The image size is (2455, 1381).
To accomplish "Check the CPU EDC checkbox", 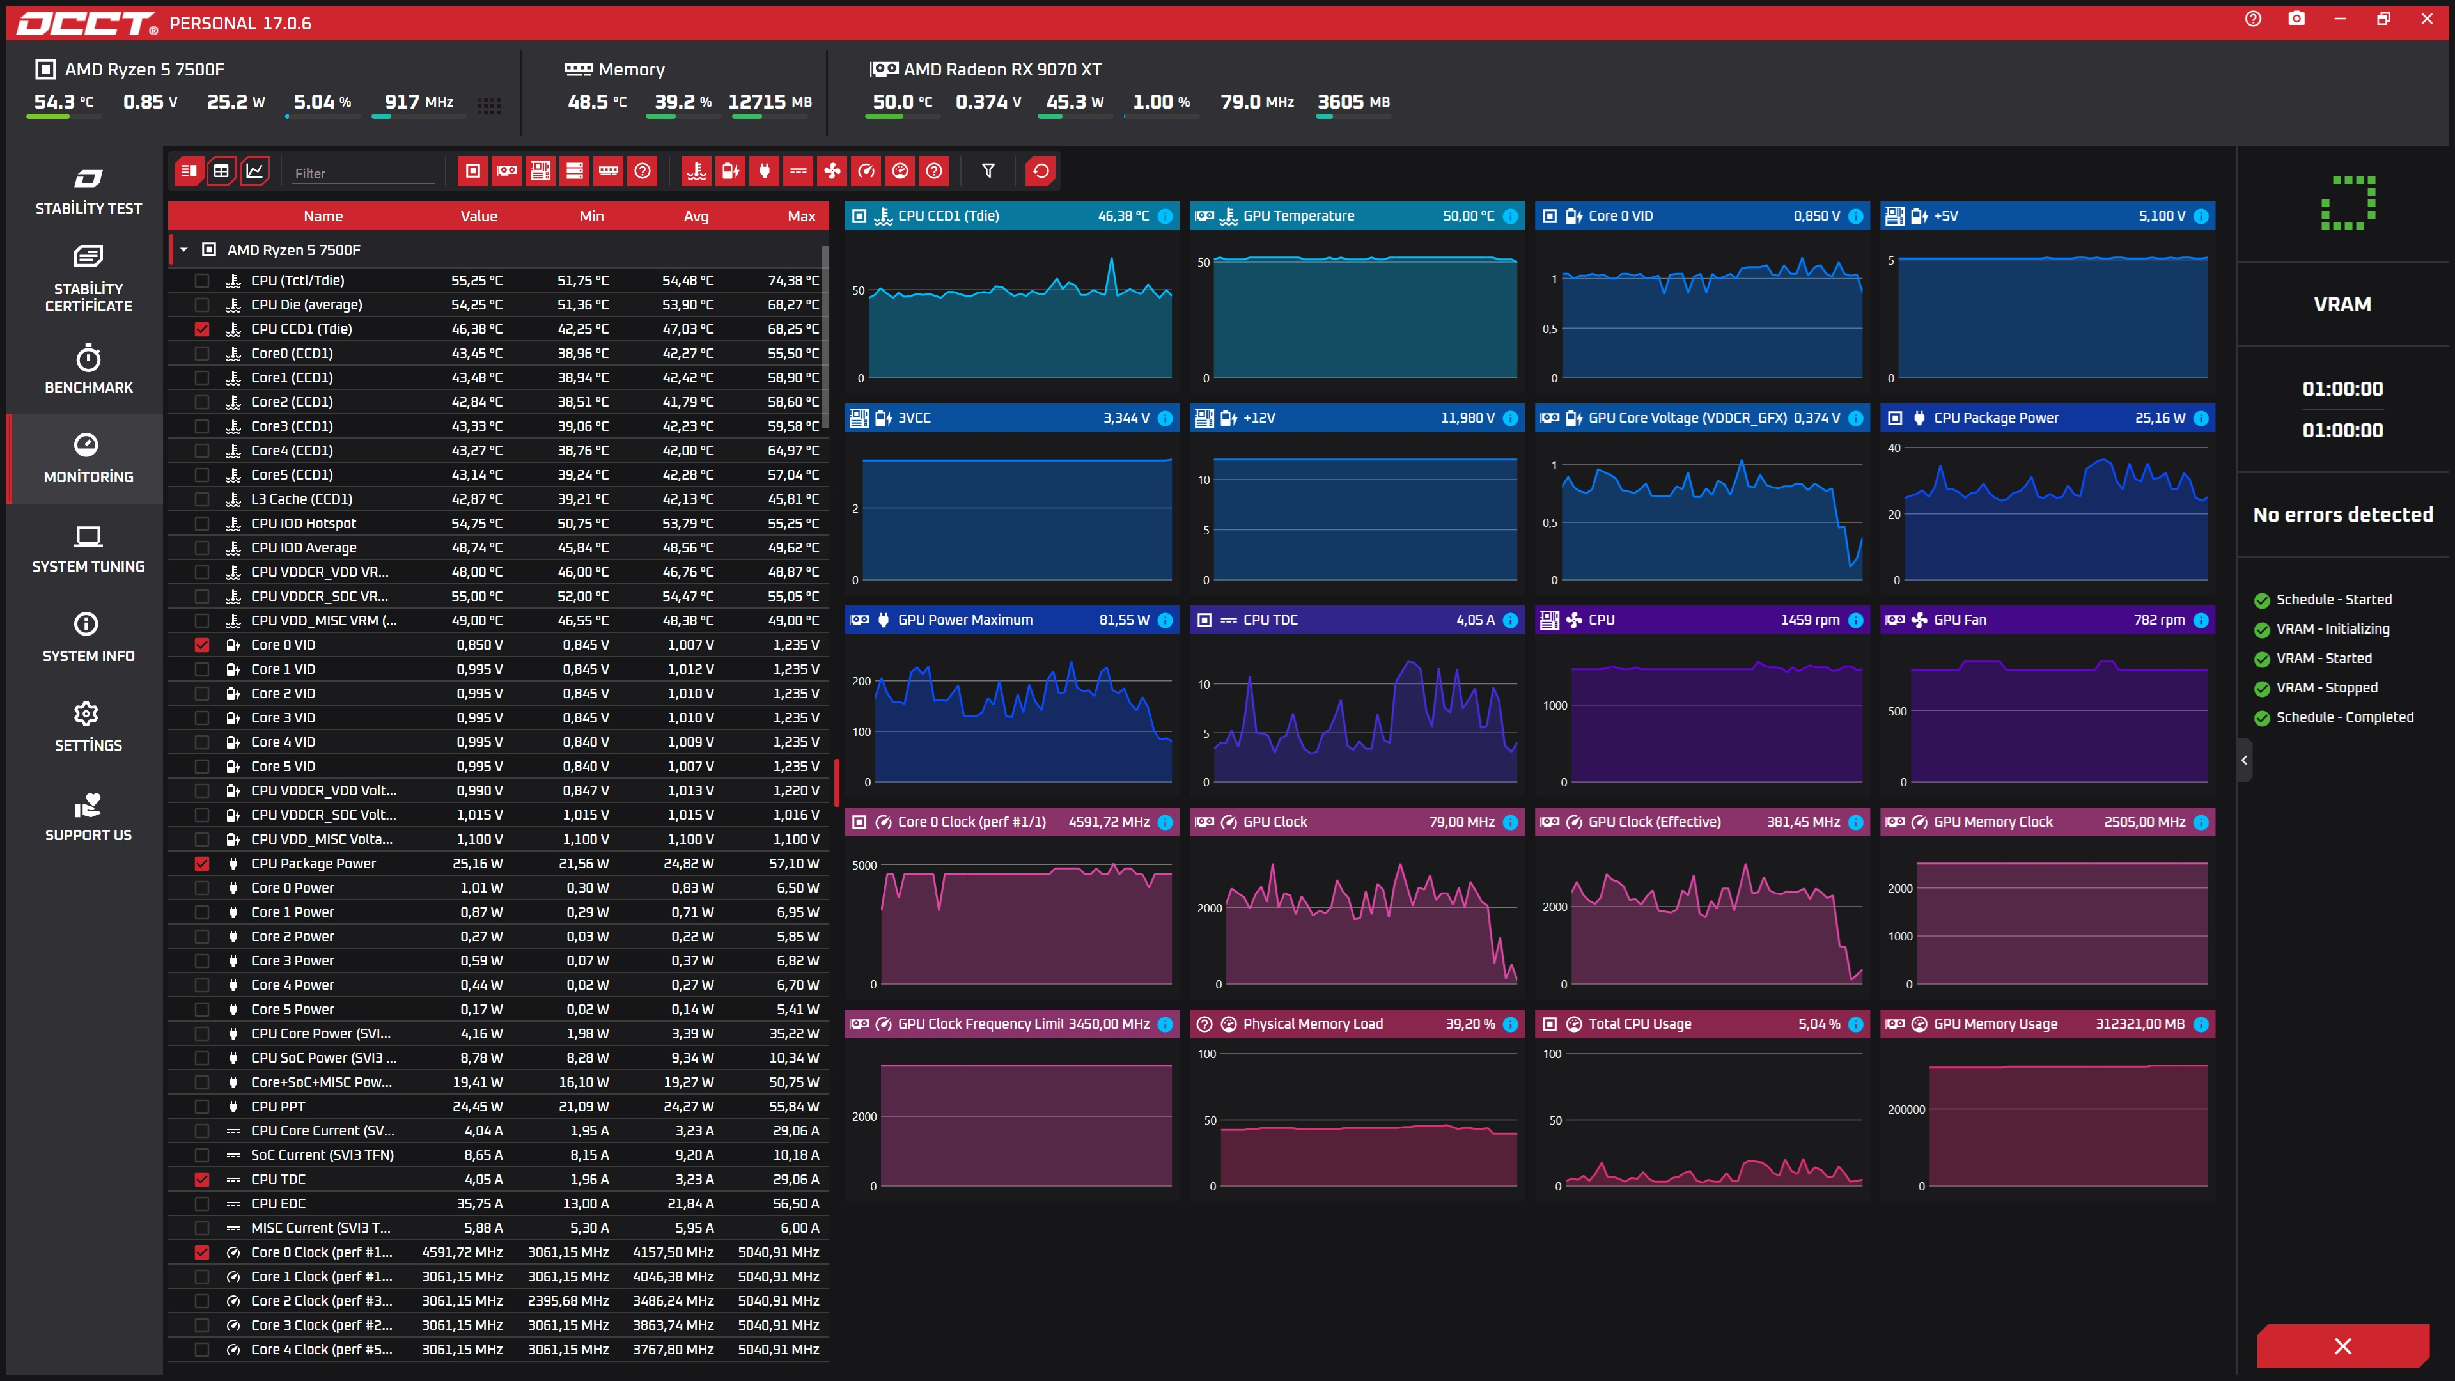I will coord(202,1204).
